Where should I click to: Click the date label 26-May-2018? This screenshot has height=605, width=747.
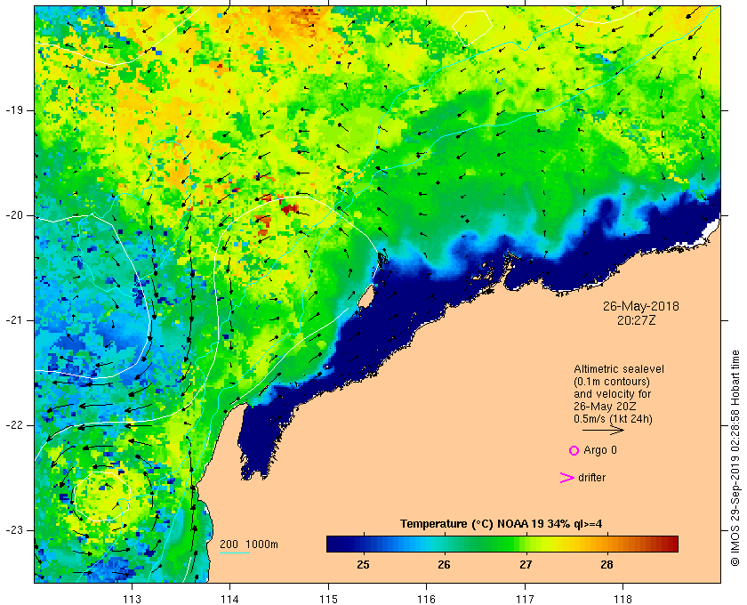641,306
